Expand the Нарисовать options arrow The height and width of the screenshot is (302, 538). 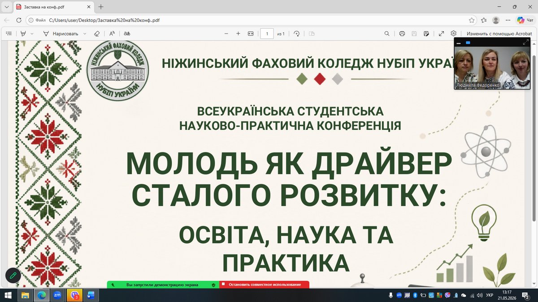(84, 34)
